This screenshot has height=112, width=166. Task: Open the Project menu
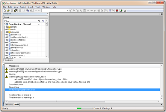click(23, 7)
